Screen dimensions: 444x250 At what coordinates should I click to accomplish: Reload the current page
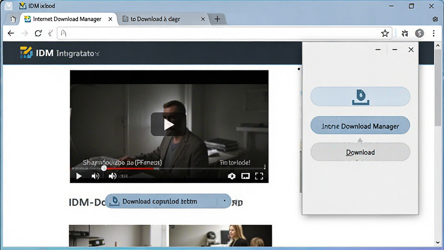[38, 33]
